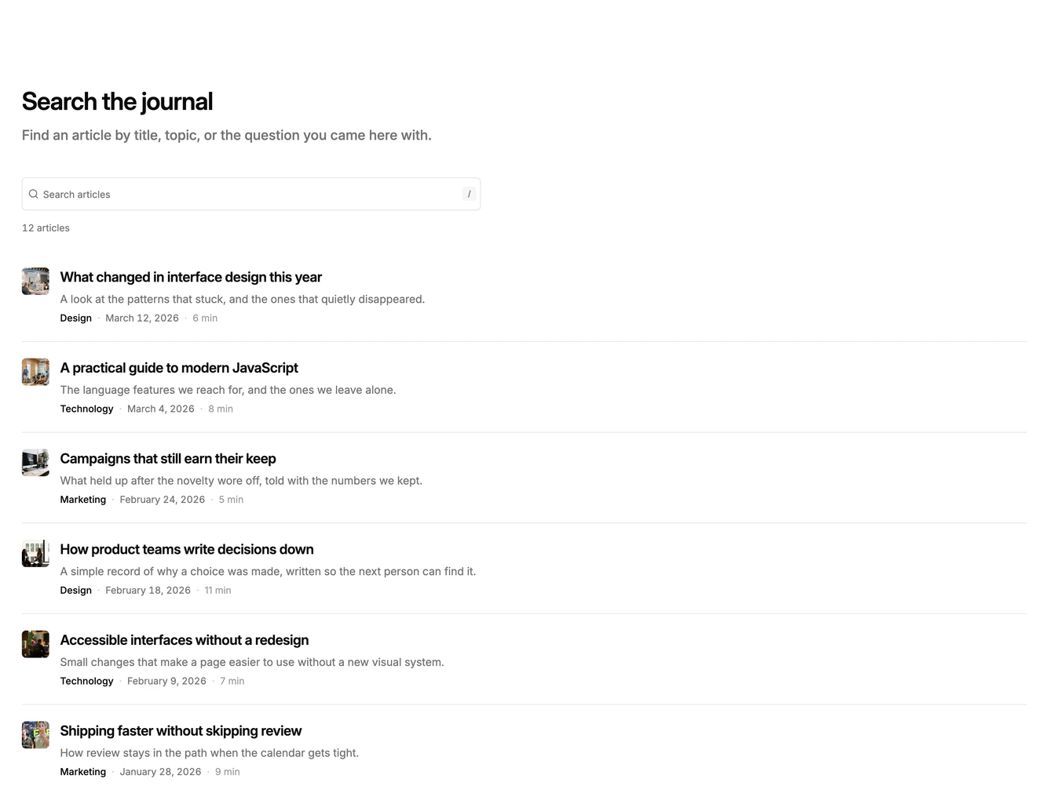Open 'Shipping faster without skipping review'
Image resolution: width=1049 pixels, height=786 pixels.
tap(181, 731)
